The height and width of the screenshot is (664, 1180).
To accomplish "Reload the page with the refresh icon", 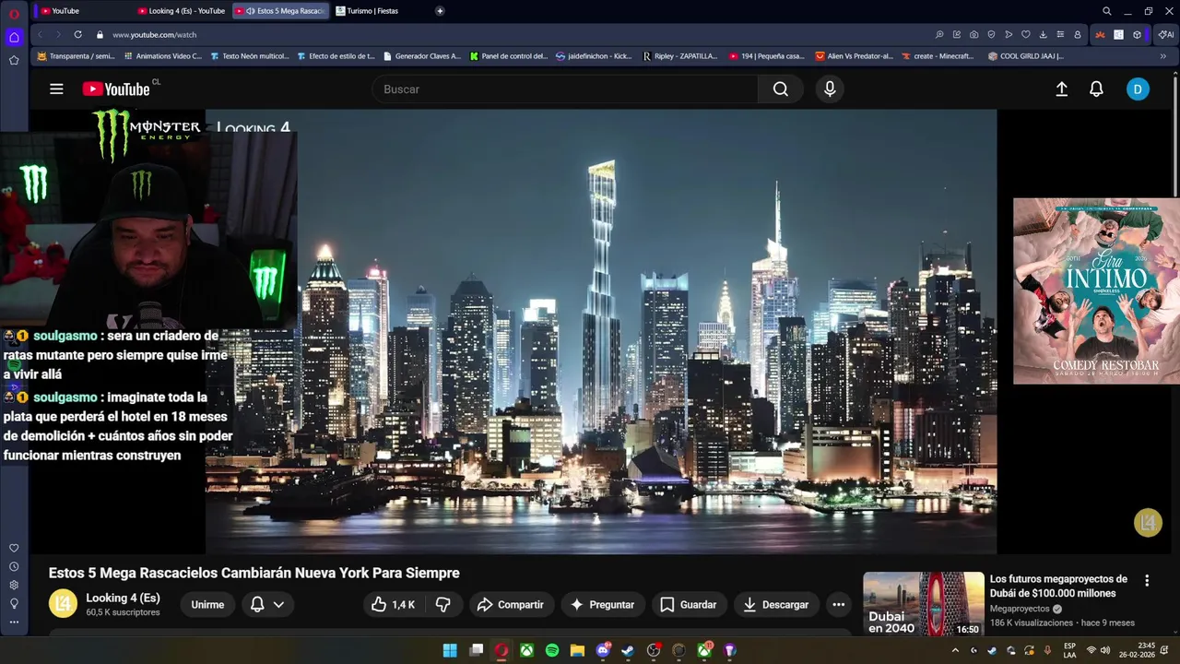I will click(77, 34).
